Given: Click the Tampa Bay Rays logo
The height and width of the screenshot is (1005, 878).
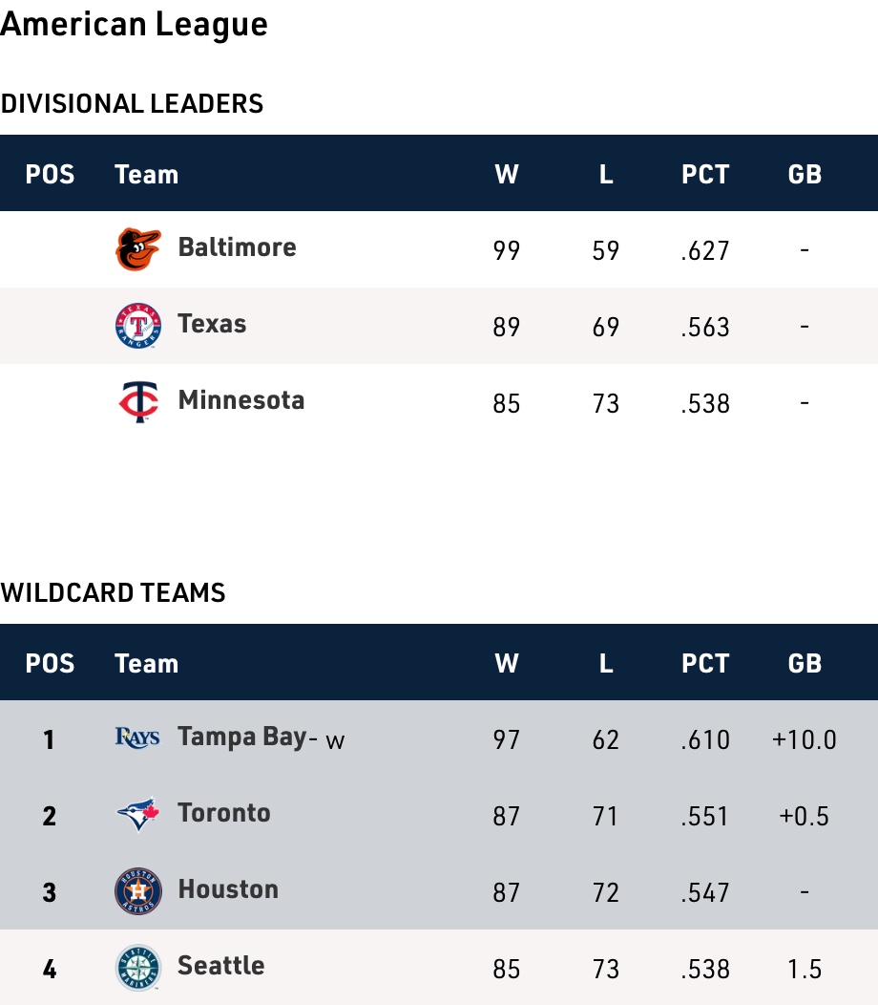Looking at the screenshot, I should point(137,738).
